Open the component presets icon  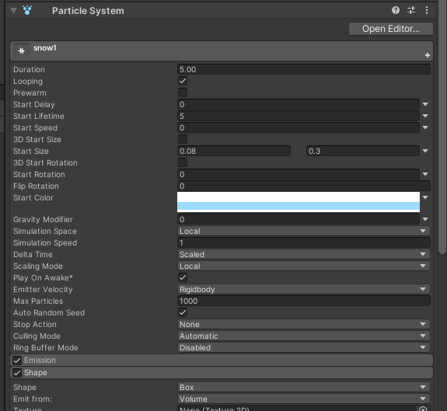coord(411,11)
